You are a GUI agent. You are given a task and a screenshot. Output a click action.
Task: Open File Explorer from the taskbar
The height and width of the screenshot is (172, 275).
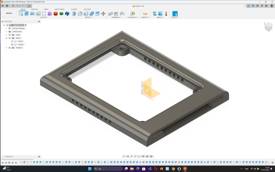pos(132,169)
